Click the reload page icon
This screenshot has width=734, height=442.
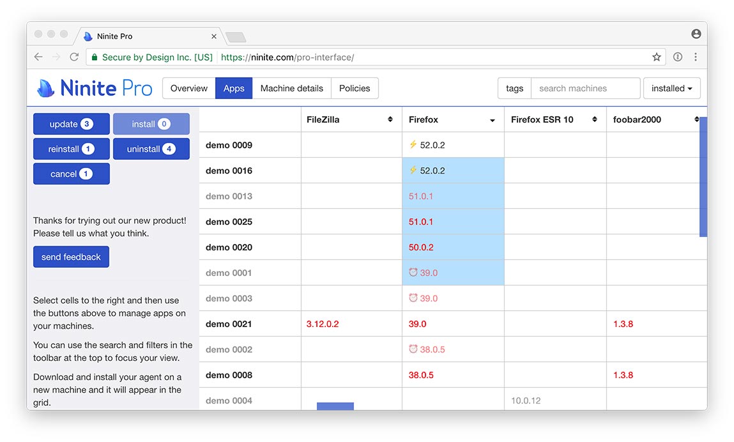click(74, 57)
